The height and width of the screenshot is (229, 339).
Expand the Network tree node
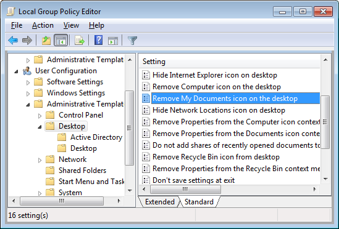click(40, 160)
